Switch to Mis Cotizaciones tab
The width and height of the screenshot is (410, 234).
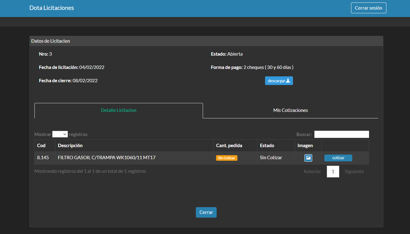(x=290, y=110)
